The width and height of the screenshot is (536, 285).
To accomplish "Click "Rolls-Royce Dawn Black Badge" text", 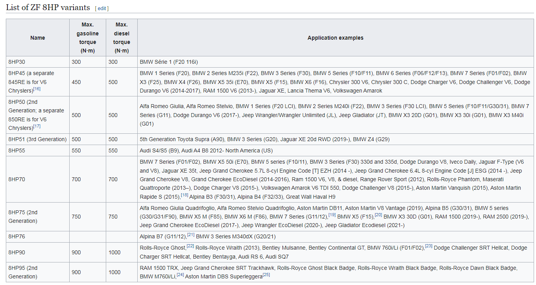I will (x=478, y=268).
